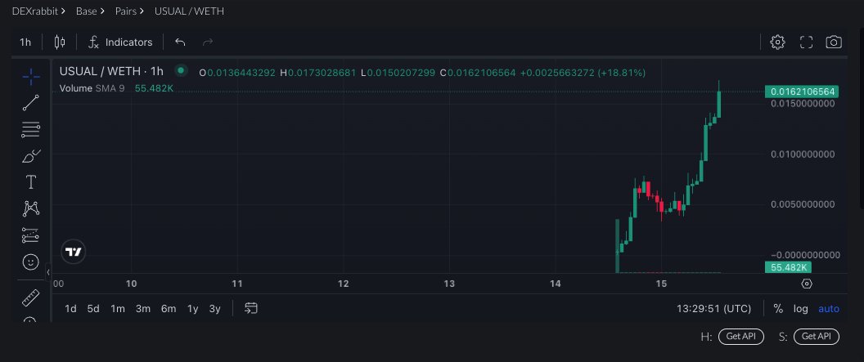Click the H: Get API button
This screenshot has height=362, width=864.
point(741,337)
